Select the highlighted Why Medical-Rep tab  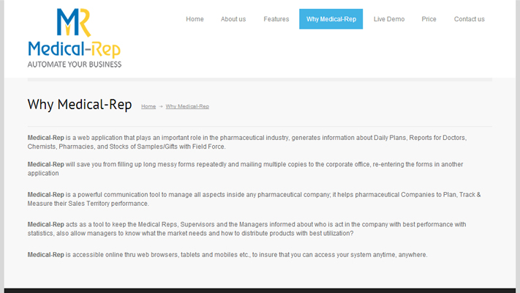[x=331, y=19]
